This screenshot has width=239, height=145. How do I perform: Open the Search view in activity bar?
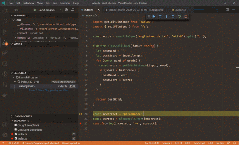click(x=5, y=21)
